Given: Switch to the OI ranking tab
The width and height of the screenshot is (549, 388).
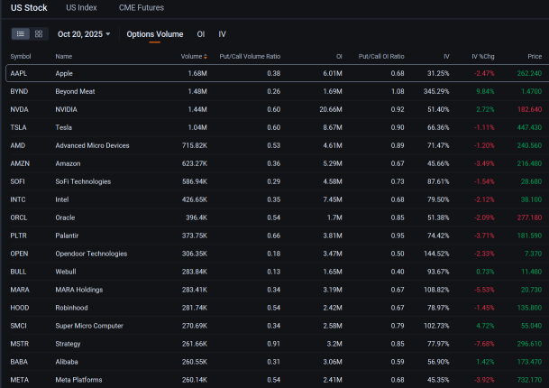Looking at the screenshot, I should (200, 34).
